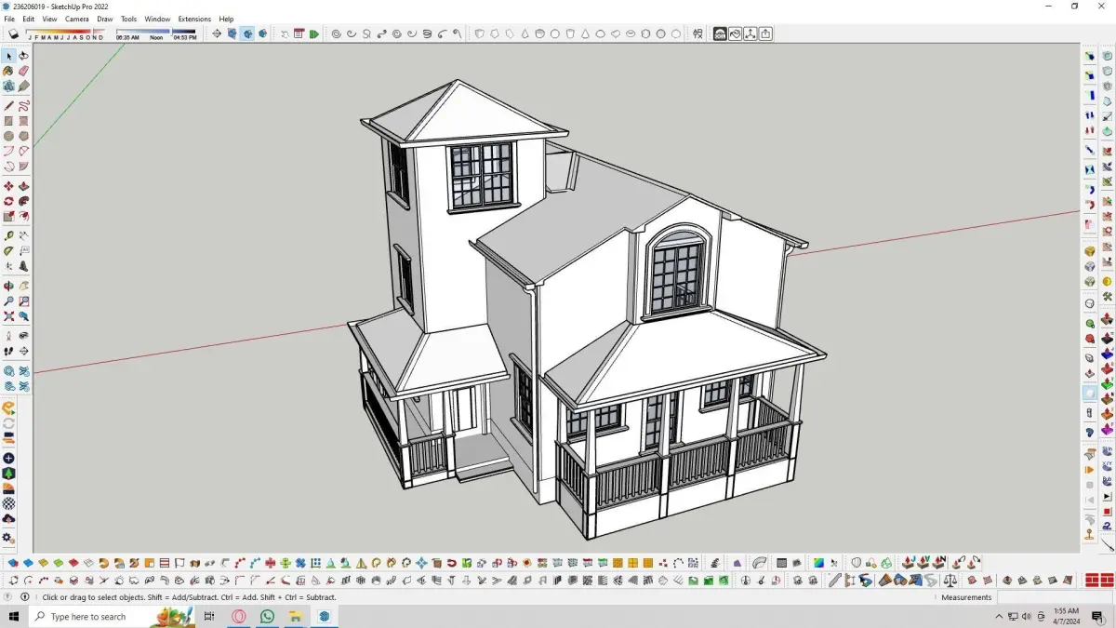Click the blue four-arrow compass icon in bottom toolbar
The image size is (1116, 628).
pos(421,563)
